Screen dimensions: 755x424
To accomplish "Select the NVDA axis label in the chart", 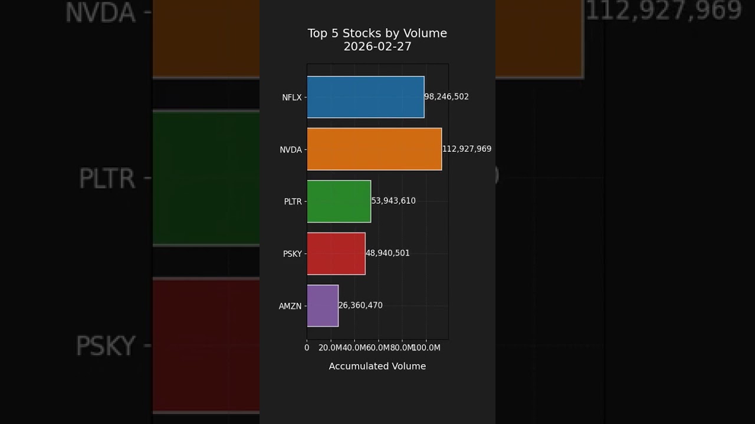I will click(291, 150).
